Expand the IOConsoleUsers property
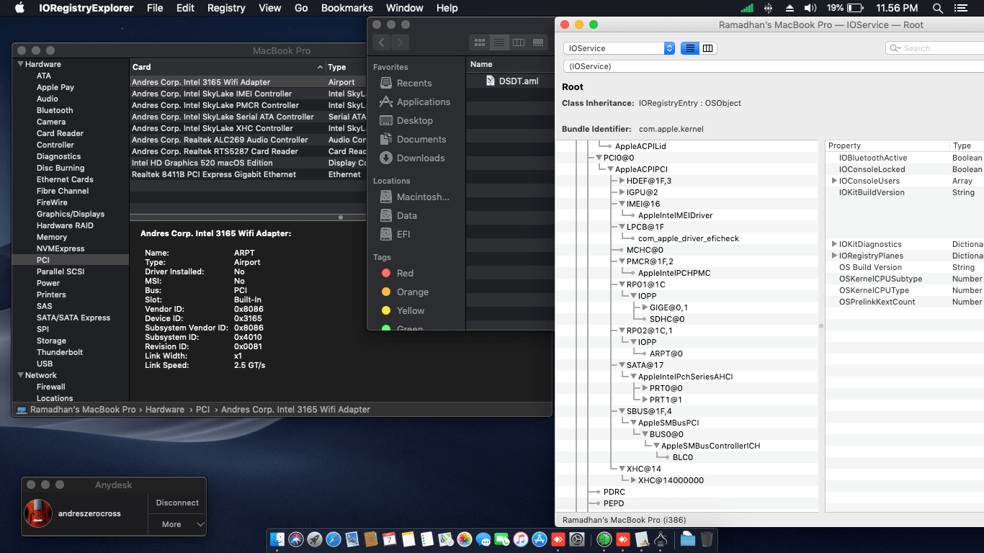Image resolution: width=984 pixels, height=553 pixels. coord(834,181)
